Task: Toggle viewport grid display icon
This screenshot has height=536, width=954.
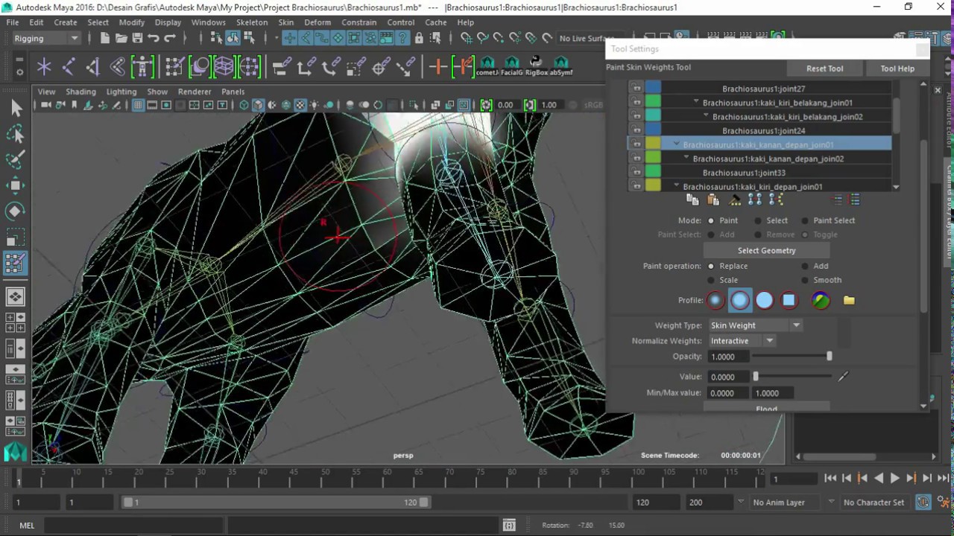Action: 138,105
